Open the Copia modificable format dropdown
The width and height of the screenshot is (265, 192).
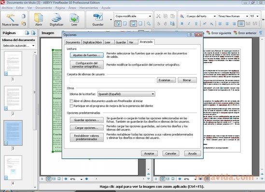pos(133,16)
